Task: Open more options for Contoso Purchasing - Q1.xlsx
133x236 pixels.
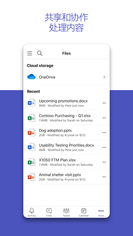Action: pyautogui.click(x=104, y=118)
